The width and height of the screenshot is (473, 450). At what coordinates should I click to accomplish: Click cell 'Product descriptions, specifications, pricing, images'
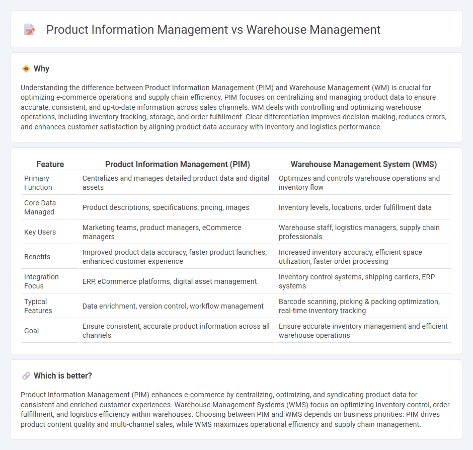click(x=177, y=207)
